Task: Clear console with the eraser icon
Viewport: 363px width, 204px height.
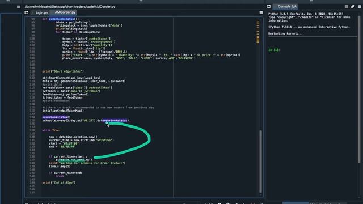Action: 353,6
